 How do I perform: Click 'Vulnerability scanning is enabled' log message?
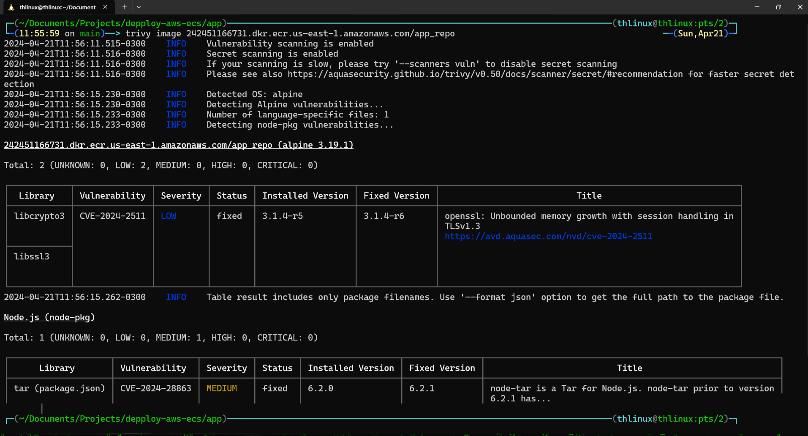click(290, 44)
